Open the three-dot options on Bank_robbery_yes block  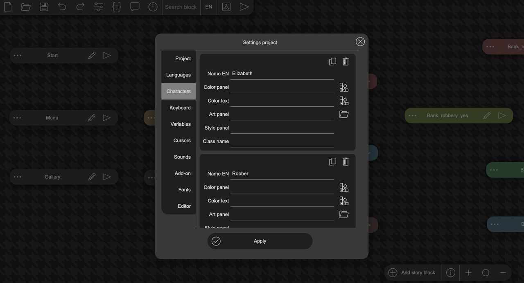click(413, 116)
